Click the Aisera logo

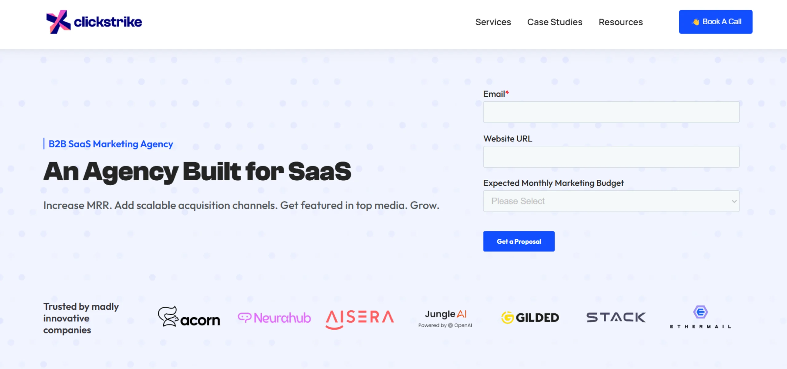point(360,319)
